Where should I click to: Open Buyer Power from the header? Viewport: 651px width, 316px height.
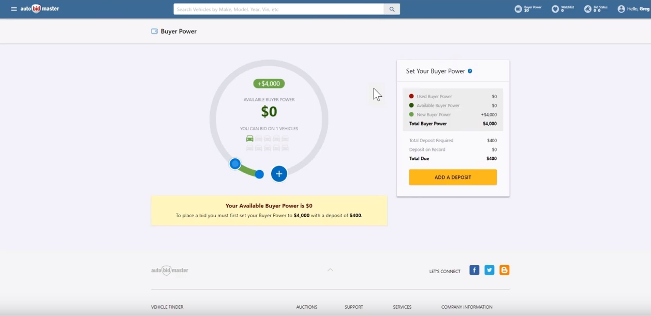tap(528, 9)
